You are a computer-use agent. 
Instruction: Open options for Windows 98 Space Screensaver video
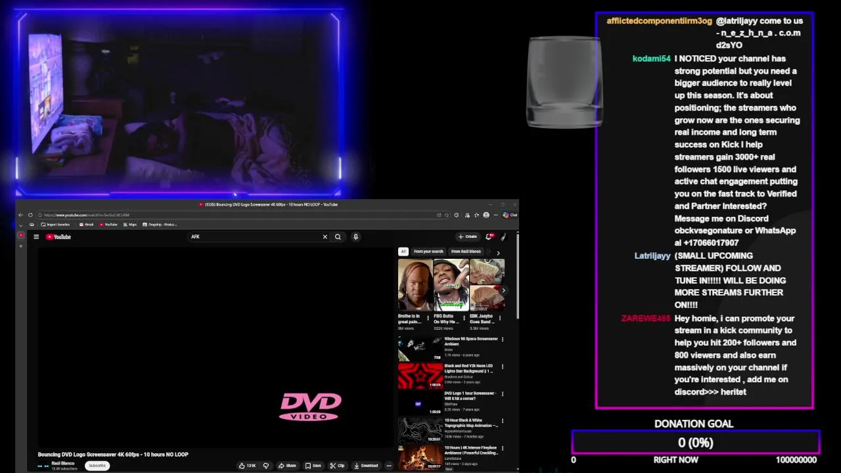tap(503, 340)
